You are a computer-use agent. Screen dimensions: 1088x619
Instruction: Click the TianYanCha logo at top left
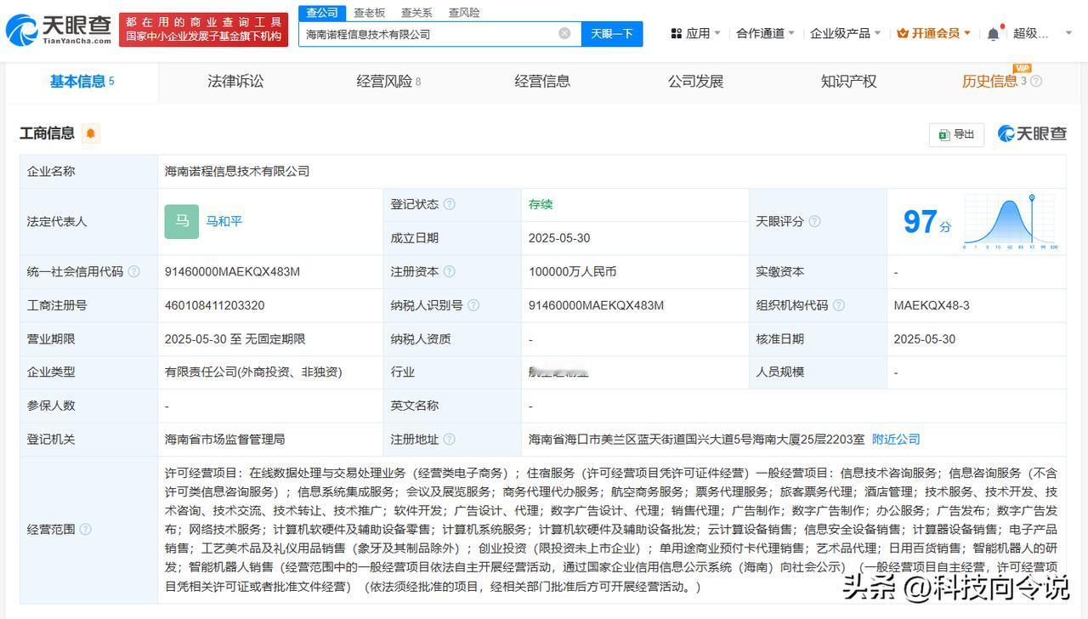[x=58, y=30]
